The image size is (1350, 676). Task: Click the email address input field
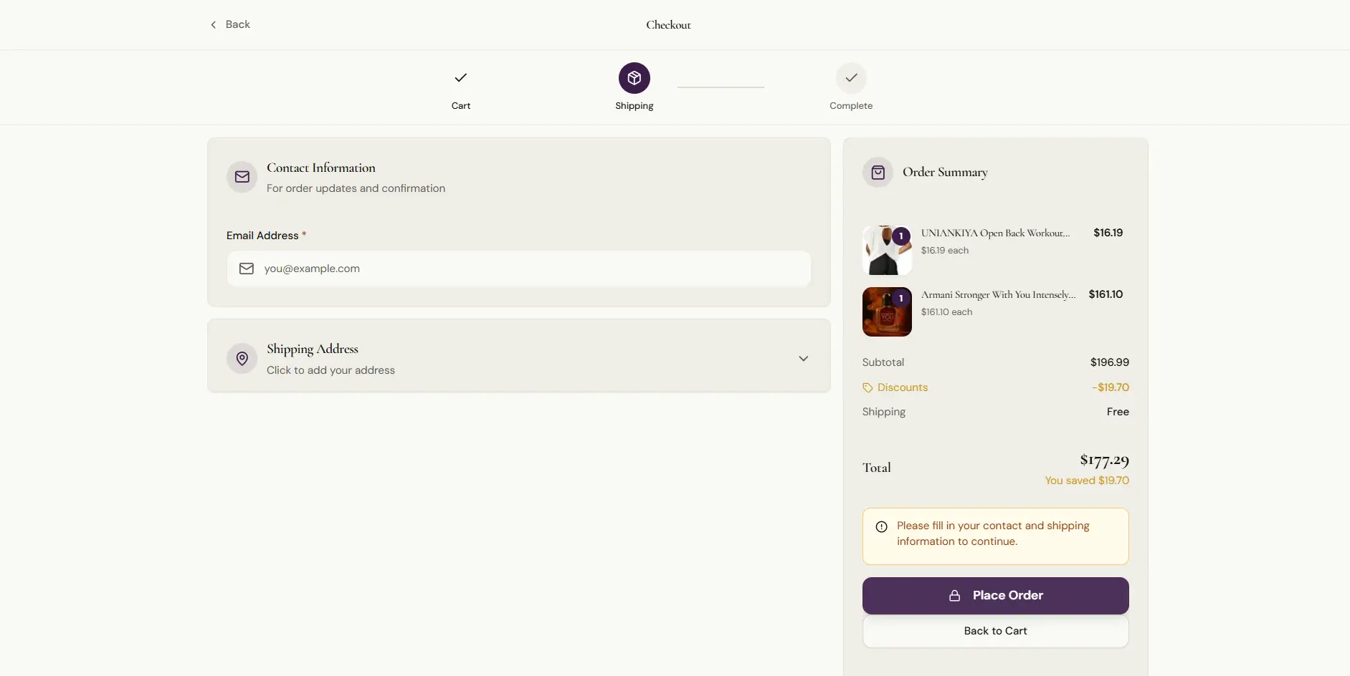(518, 269)
